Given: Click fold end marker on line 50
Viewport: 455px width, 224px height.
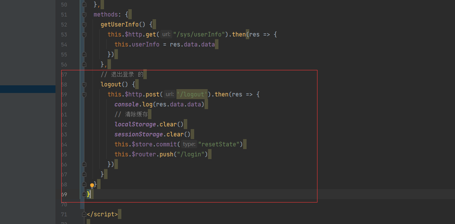Looking at the screenshot, I should [84, 5].
